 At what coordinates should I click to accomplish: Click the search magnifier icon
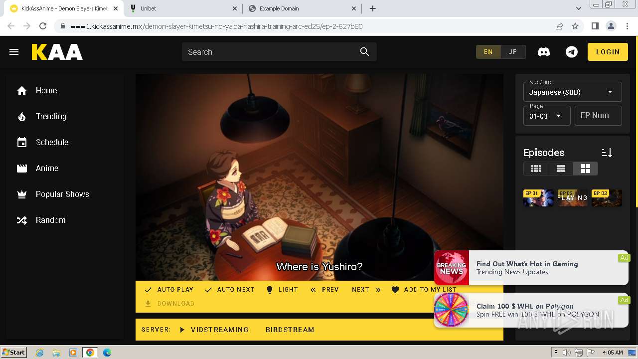point(364,52)
